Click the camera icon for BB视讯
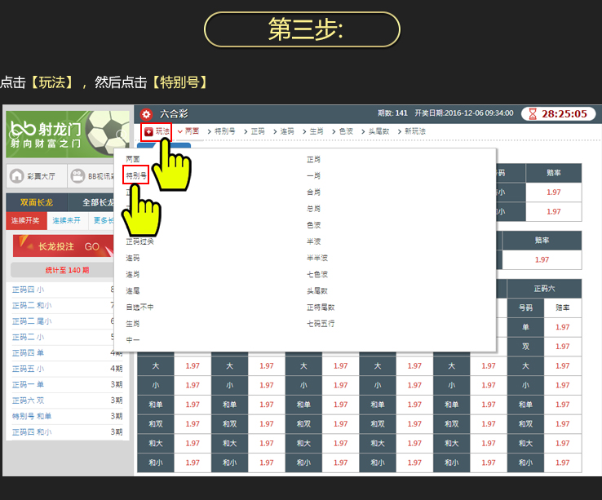This screenshot has width=602, height=500. (77, 175)
